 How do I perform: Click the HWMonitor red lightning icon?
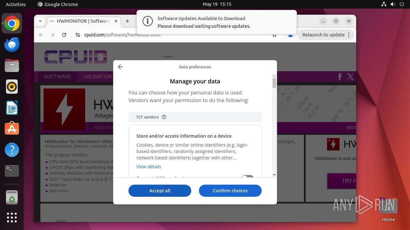click(x=64, y=109)
